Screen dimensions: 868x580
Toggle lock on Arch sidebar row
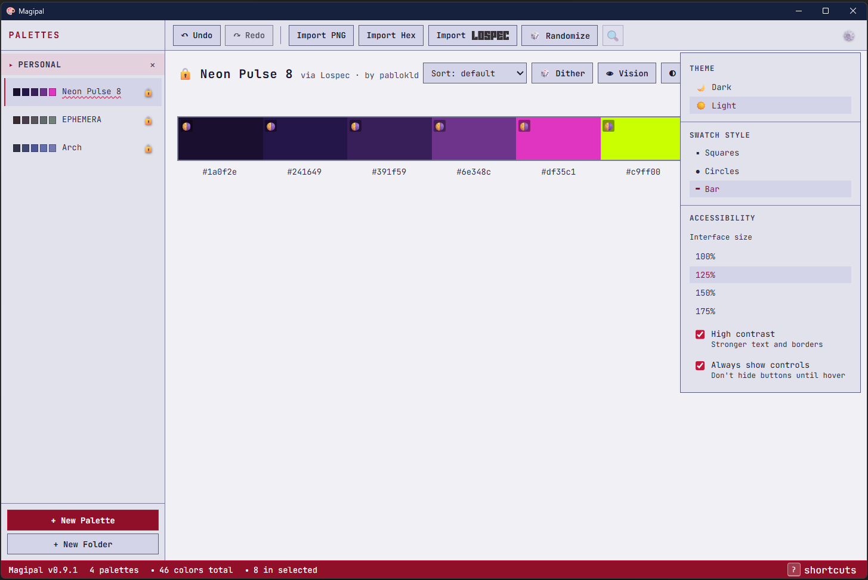point(148,148)
